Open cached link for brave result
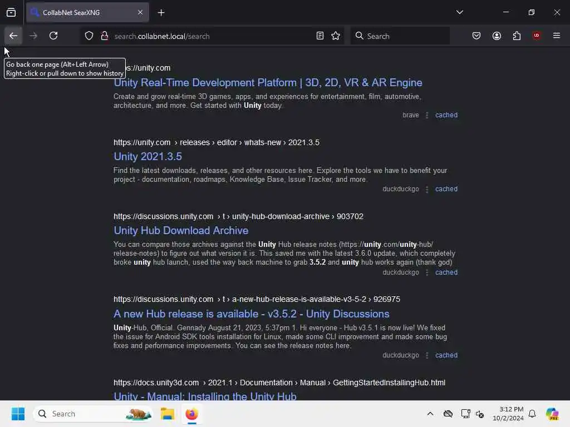 (446, 115)
